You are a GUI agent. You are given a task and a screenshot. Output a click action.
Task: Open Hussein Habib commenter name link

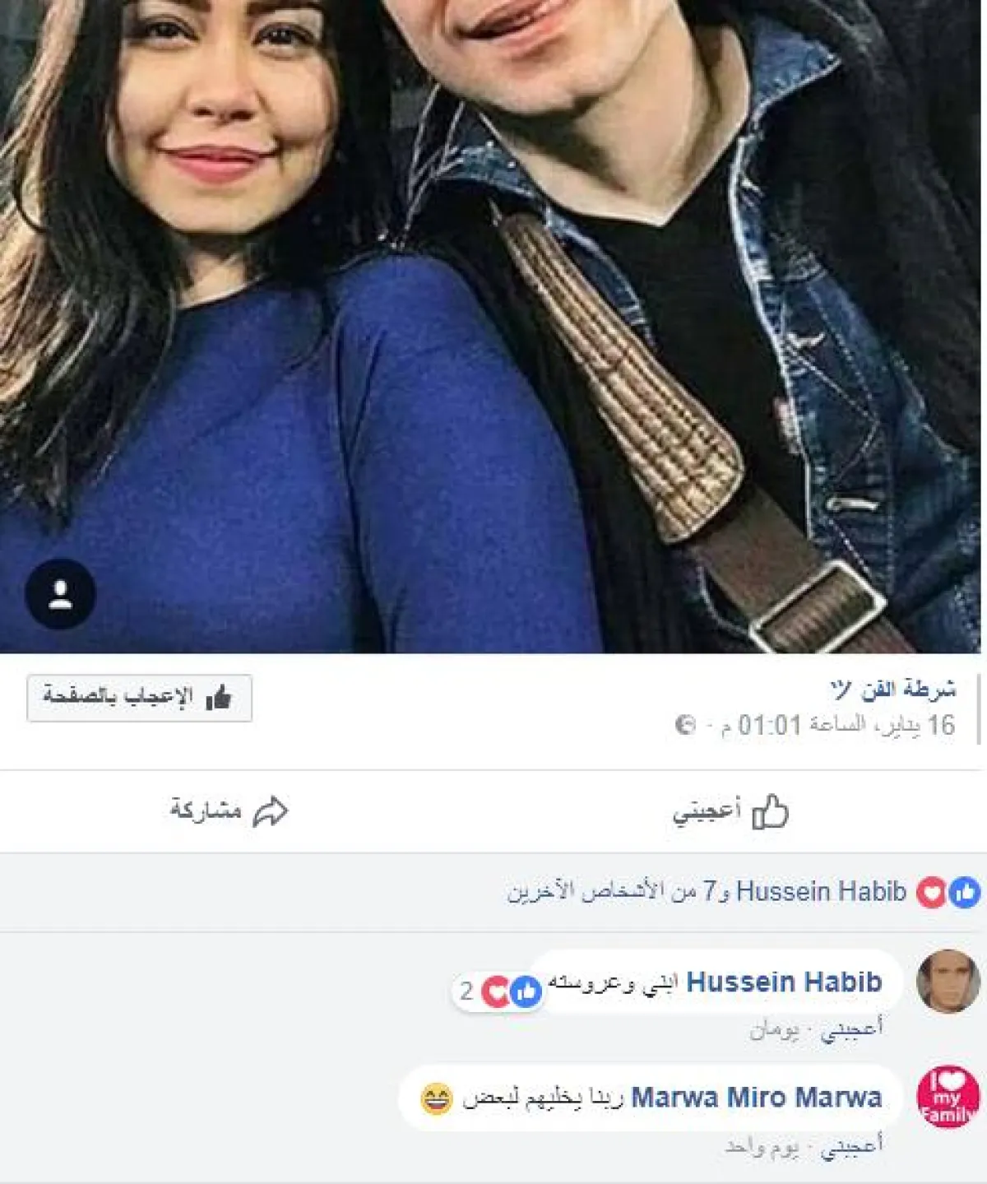click(x=784, y=982)
